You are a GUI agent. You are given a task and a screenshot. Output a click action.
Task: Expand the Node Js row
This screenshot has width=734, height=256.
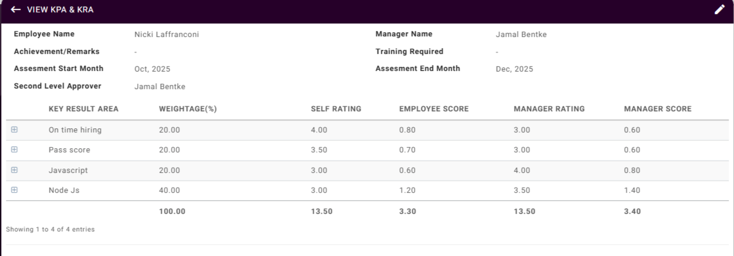tap(15, 190)
